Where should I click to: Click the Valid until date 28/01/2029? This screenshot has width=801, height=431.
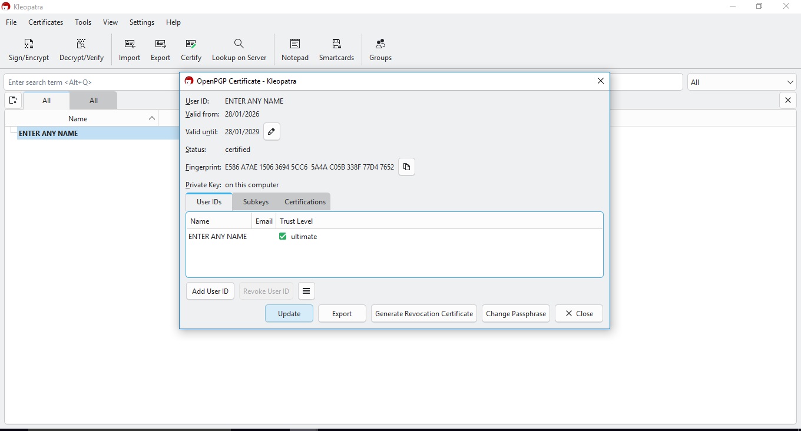pos(242,132)
